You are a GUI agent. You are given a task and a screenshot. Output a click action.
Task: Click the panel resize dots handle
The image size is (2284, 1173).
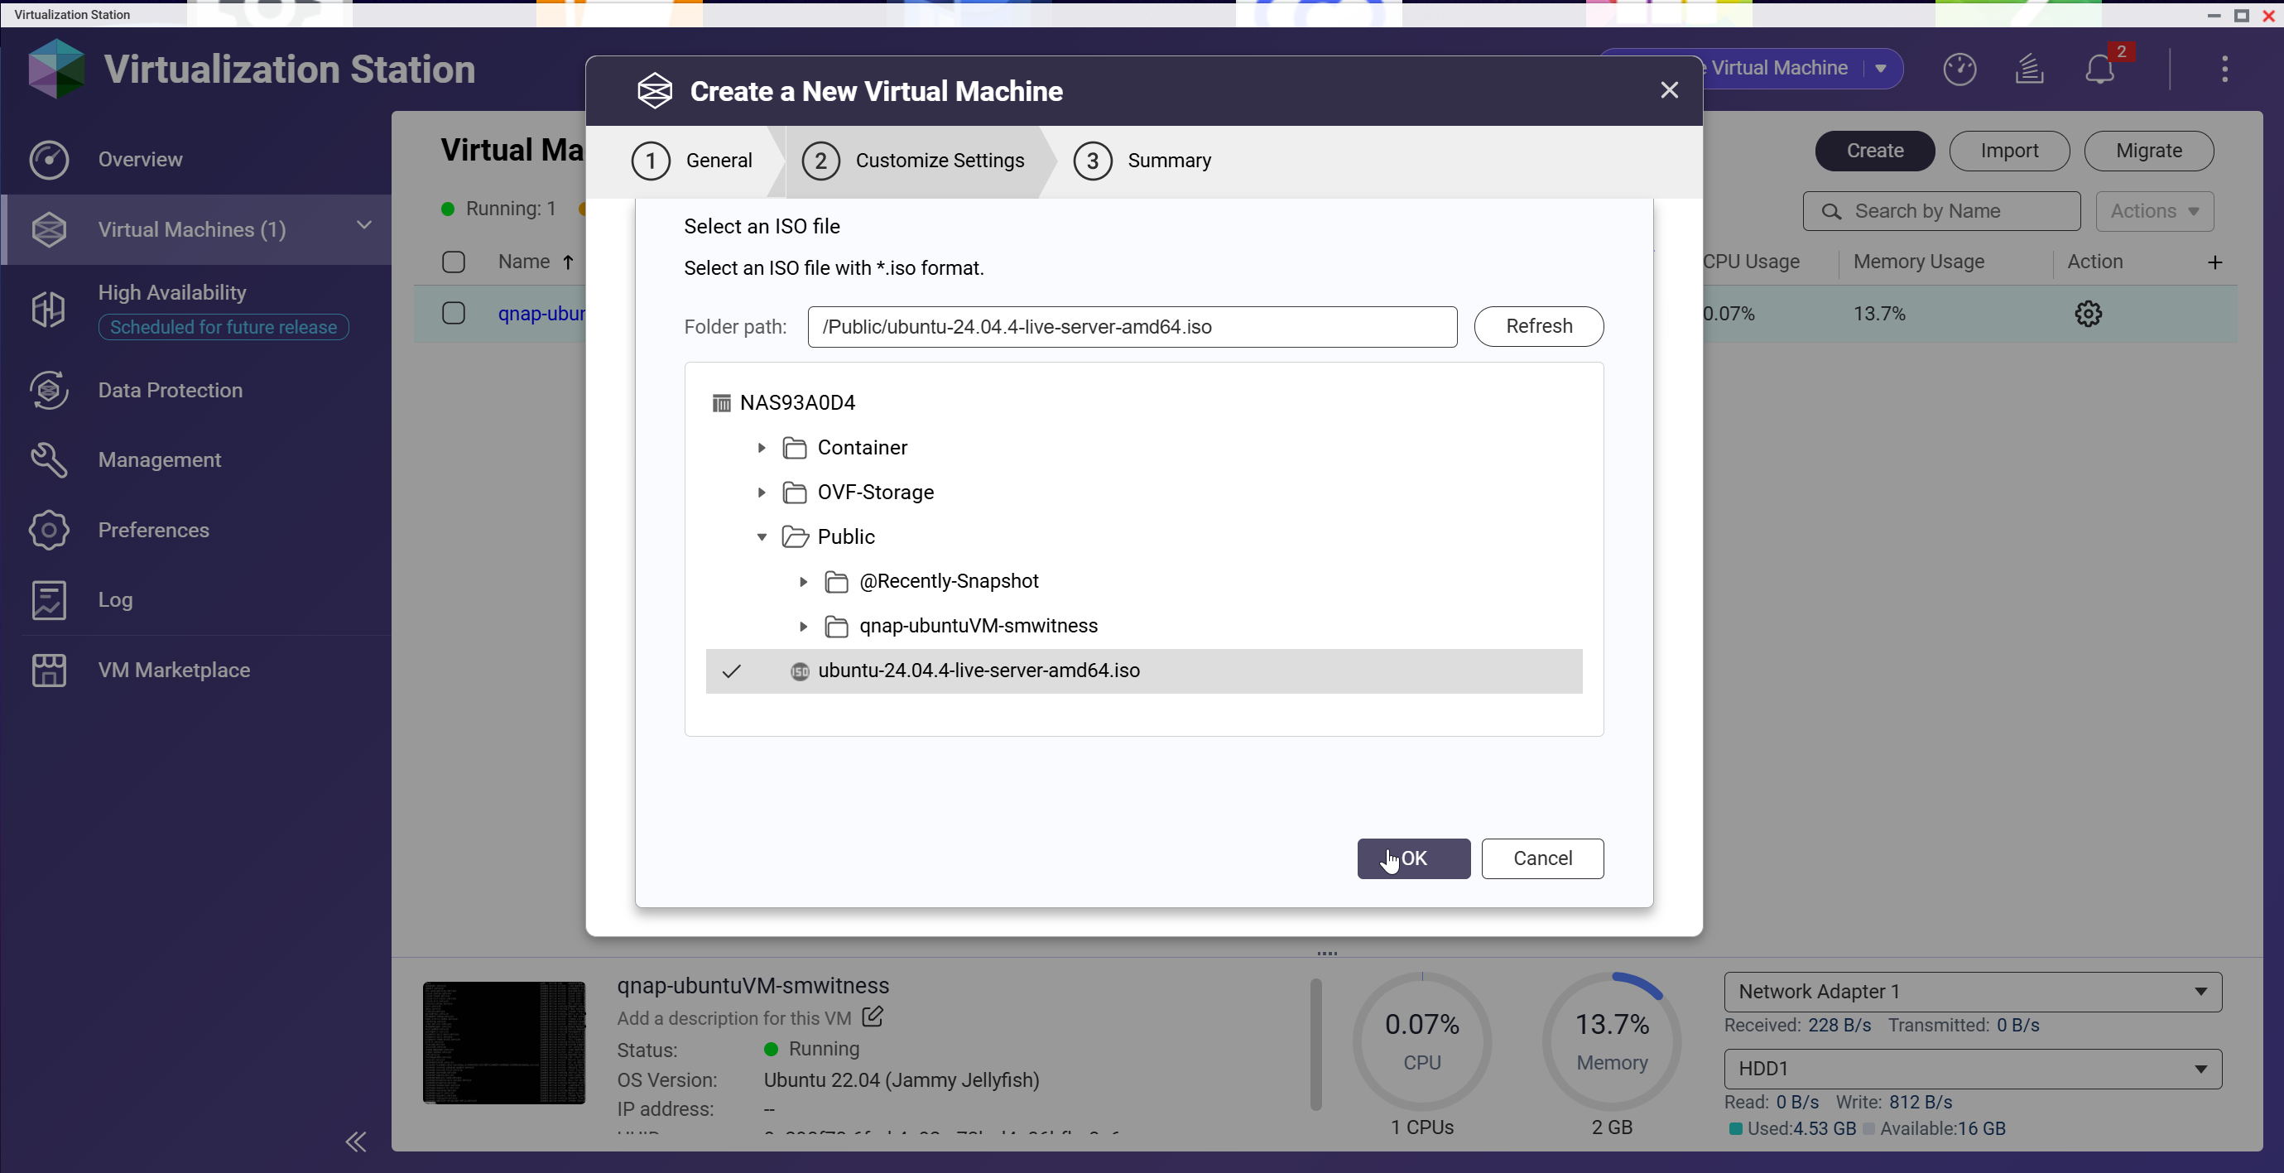pos(1327,954)
